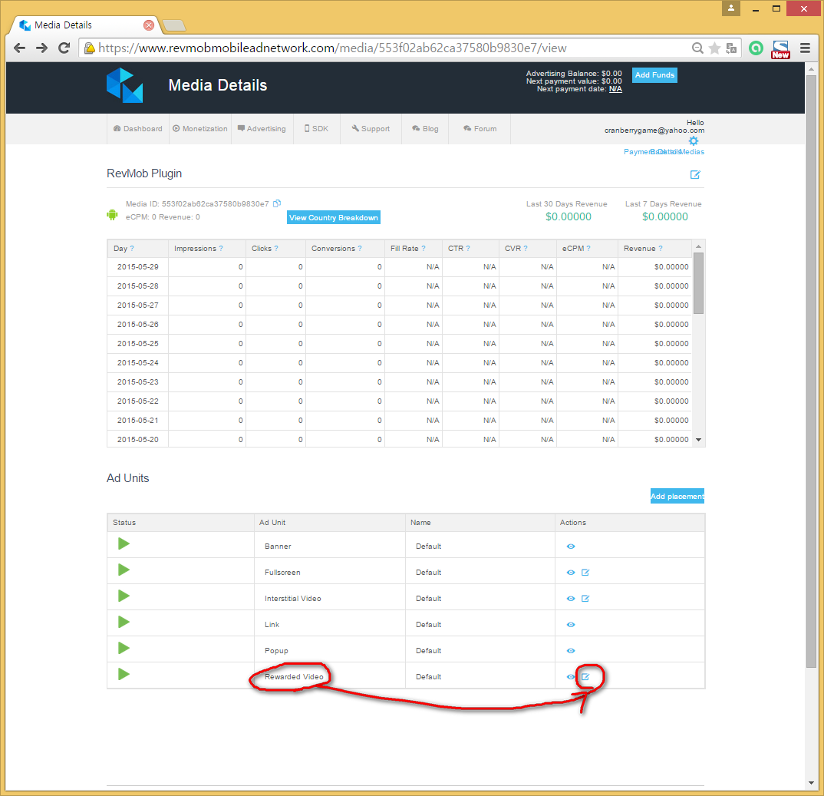Viewport: 824px width, 796px height.
Task: Close the Media Details tab
Action: (x=149, y=25)
